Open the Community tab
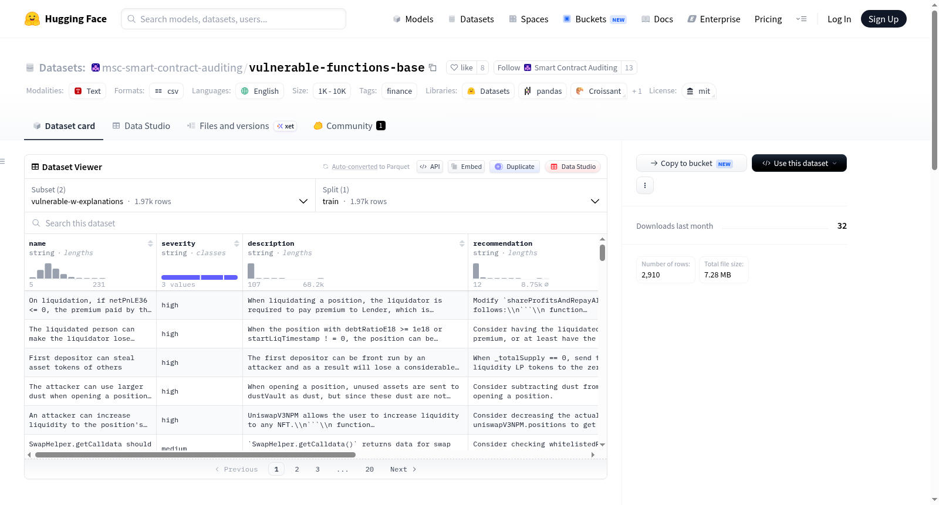The image size is (939, 505). click(x=350, y=126)
